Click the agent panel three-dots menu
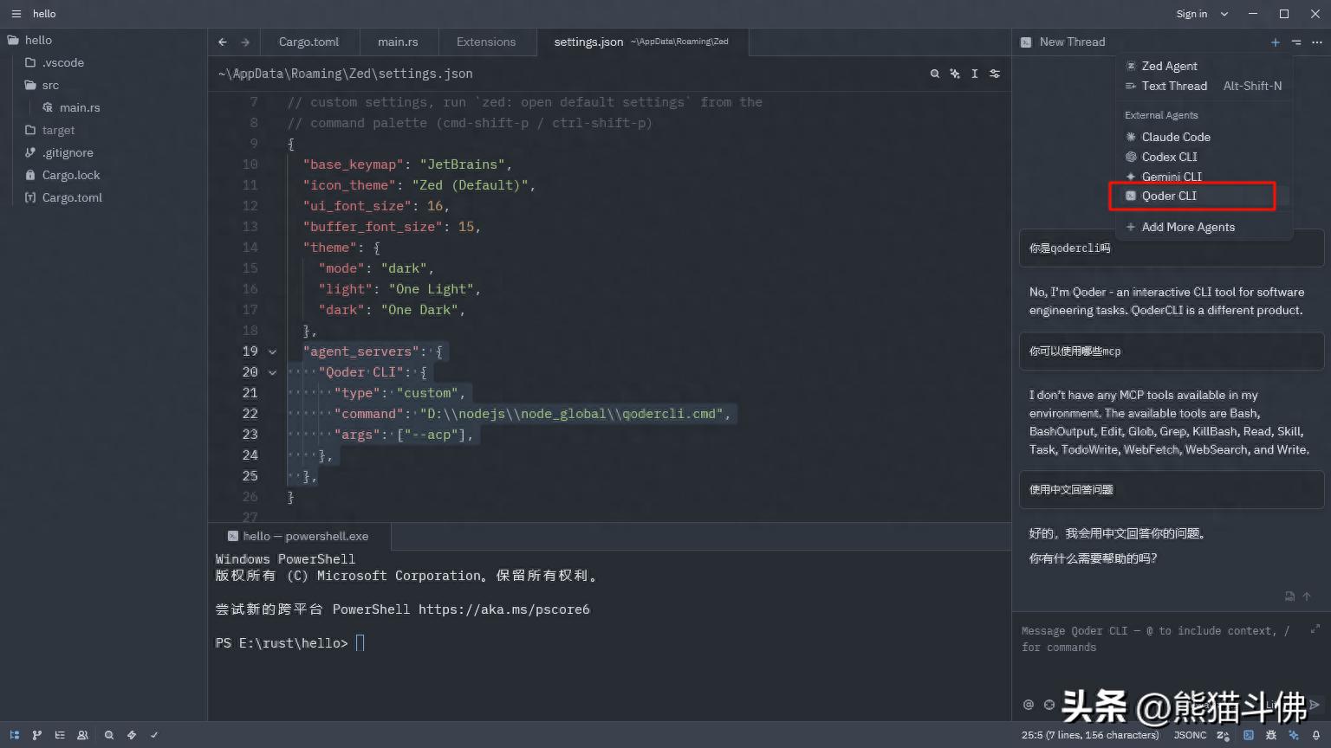Image resolution: width=1331 pixels, height=748 pixels. [x=1317, y=42]
